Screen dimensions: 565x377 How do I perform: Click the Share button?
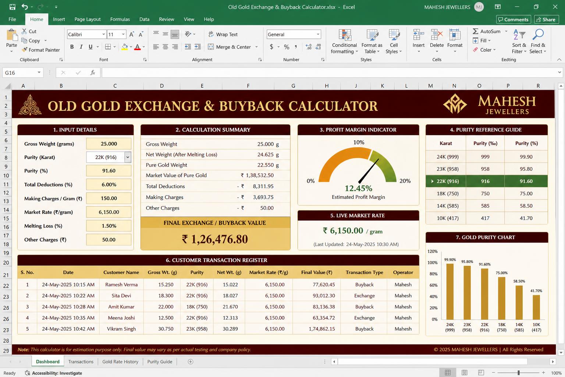tap(546, 20)
